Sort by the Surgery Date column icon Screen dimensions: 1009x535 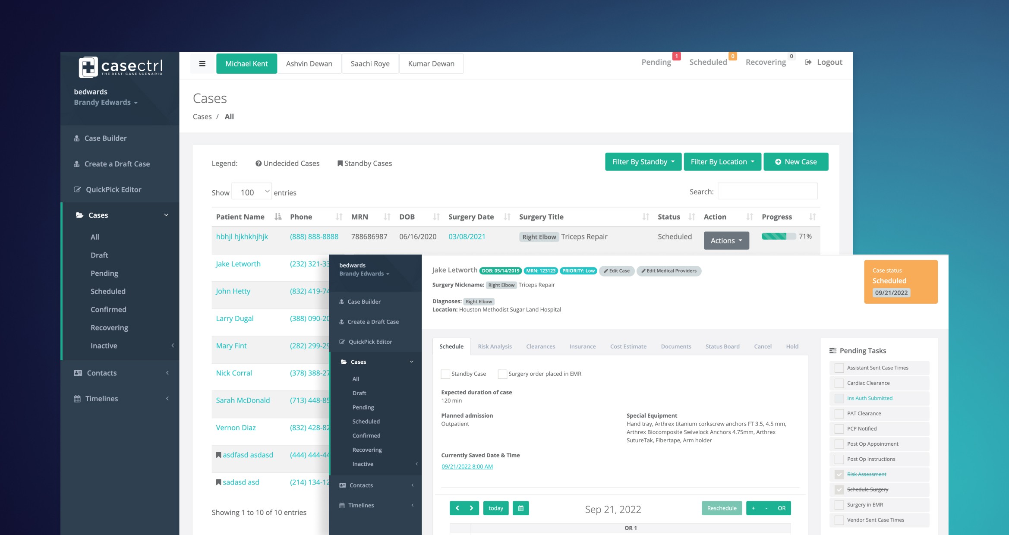507,217
